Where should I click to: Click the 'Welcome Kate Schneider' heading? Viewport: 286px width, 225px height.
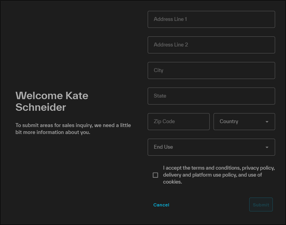coord(52,101)
